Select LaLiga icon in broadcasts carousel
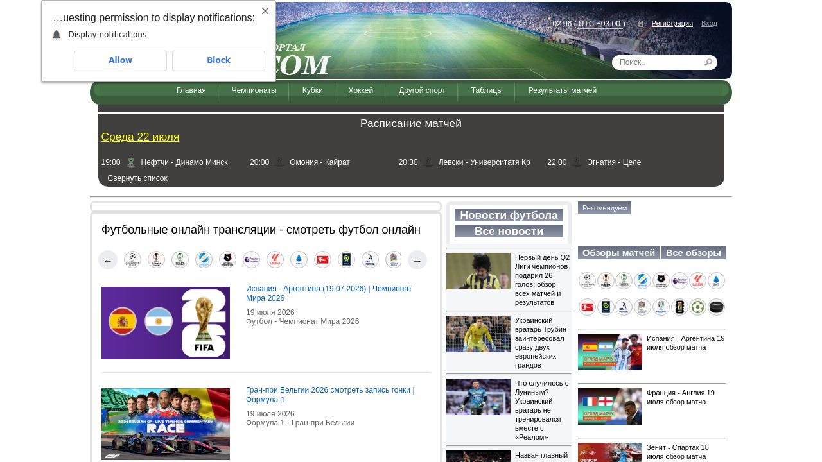The height and width of the screenshot is (462, 822). [x=275, y=259]
